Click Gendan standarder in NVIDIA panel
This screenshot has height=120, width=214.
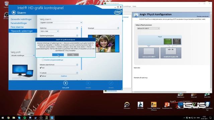(203, 16)
